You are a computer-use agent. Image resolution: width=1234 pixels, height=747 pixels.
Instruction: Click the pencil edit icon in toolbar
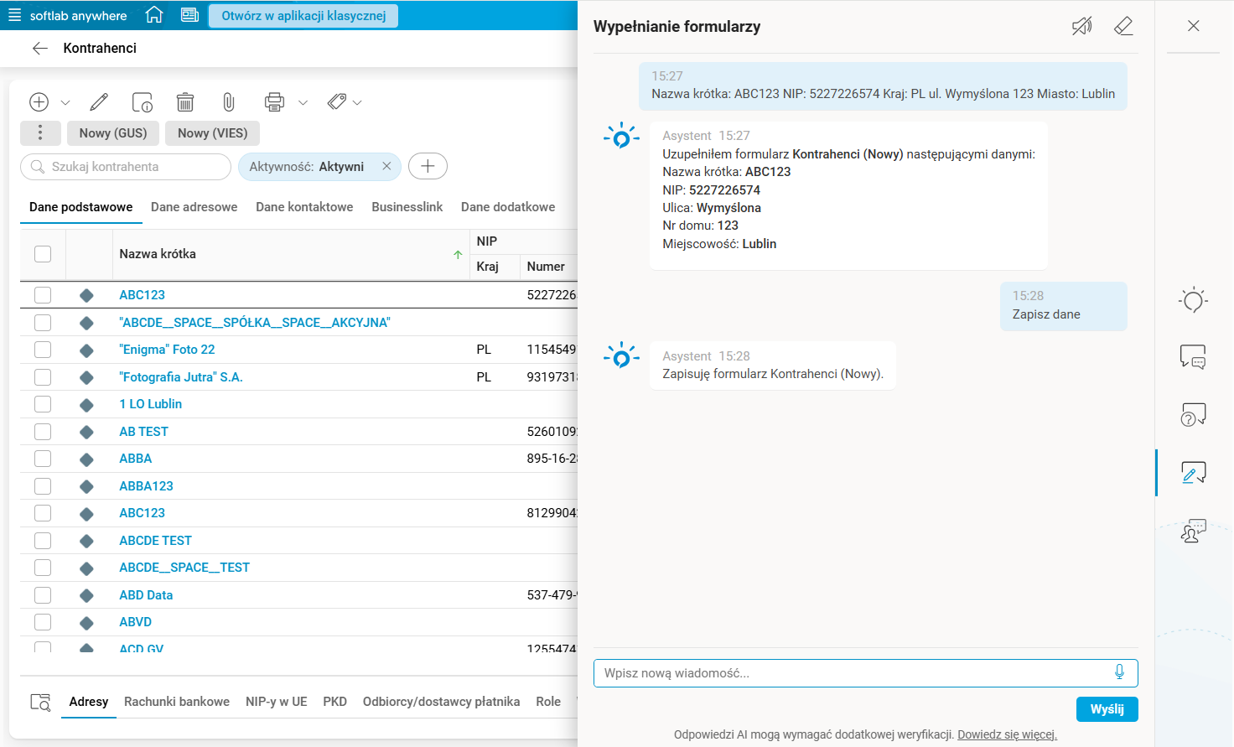coord(99,102)
